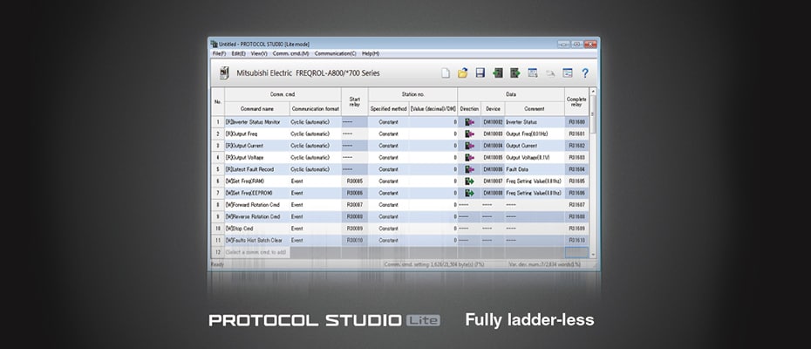Click the open folder toolbar icon

pos(463,72)
